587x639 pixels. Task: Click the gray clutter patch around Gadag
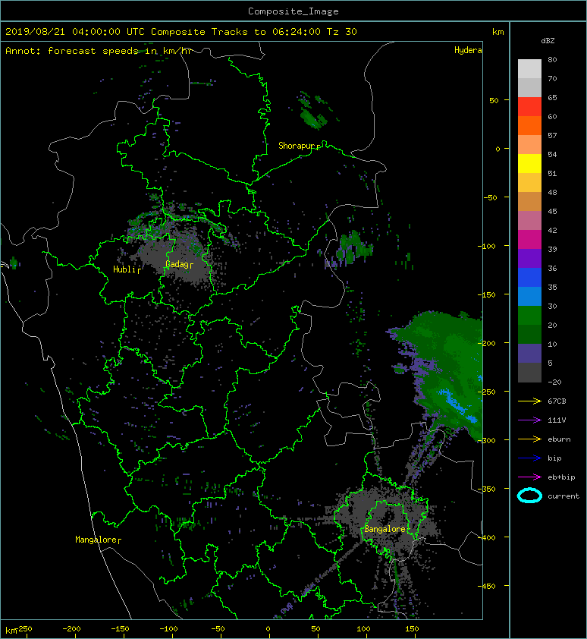pos(179,255)
